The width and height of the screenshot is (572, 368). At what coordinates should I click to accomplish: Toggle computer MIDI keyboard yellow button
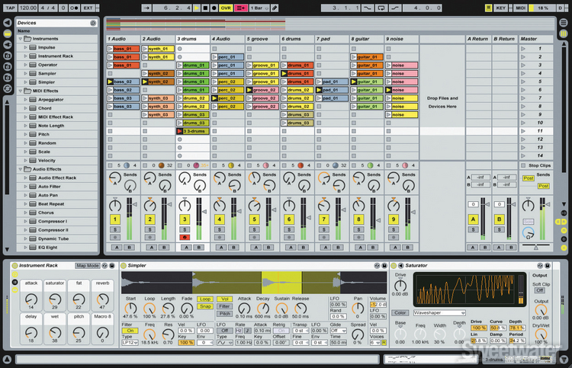488,8
